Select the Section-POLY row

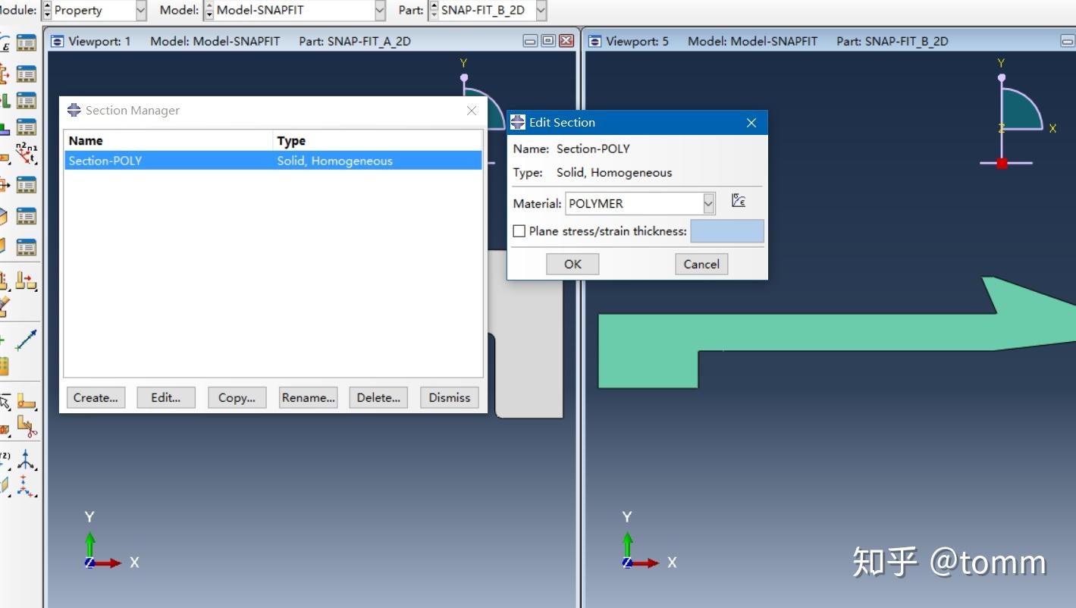273,161
